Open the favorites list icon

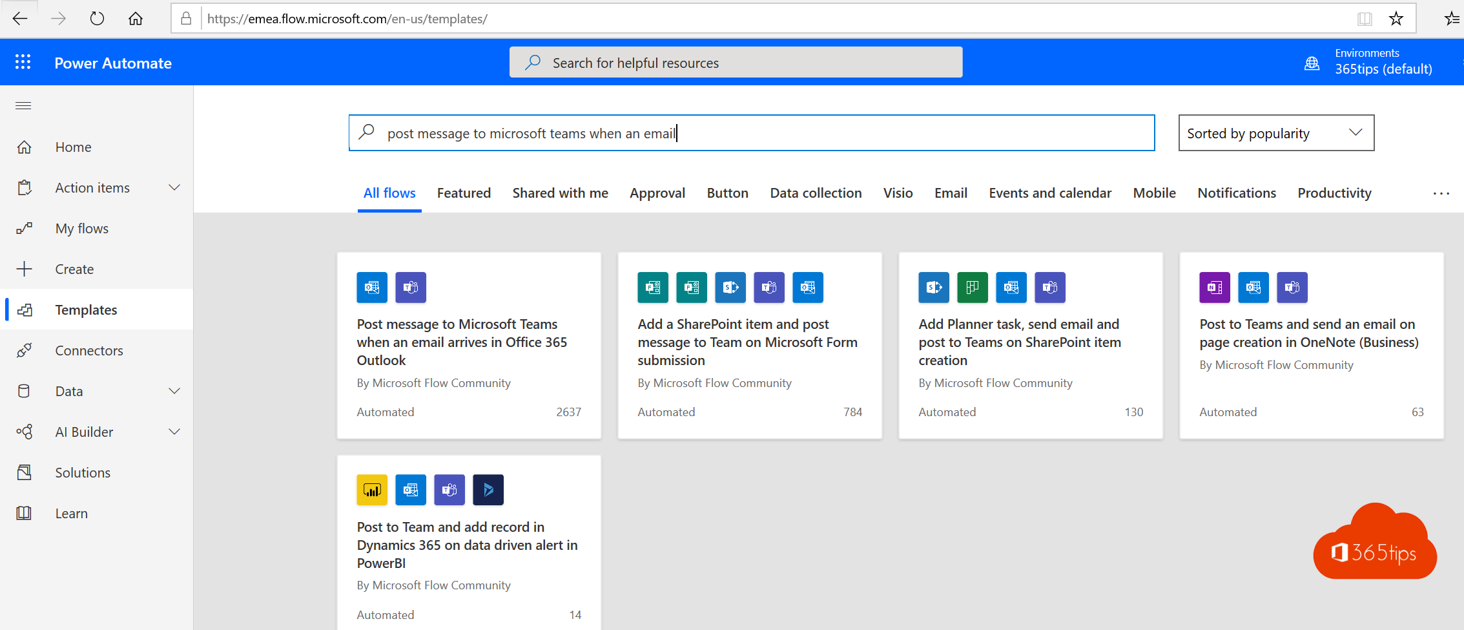(x=1452, y=19)
